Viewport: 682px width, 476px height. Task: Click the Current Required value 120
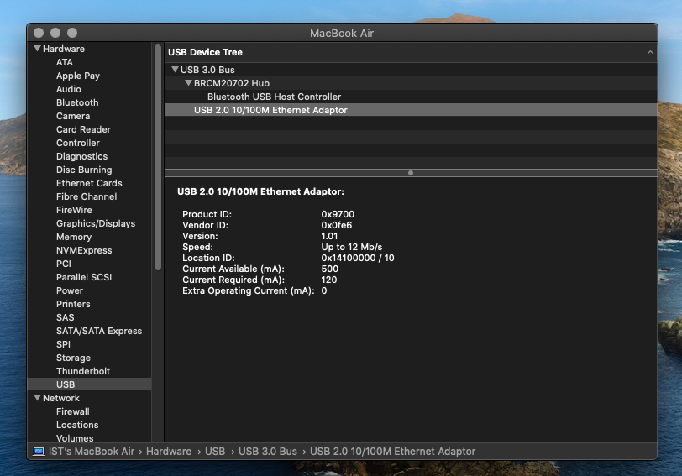point(329,280)
